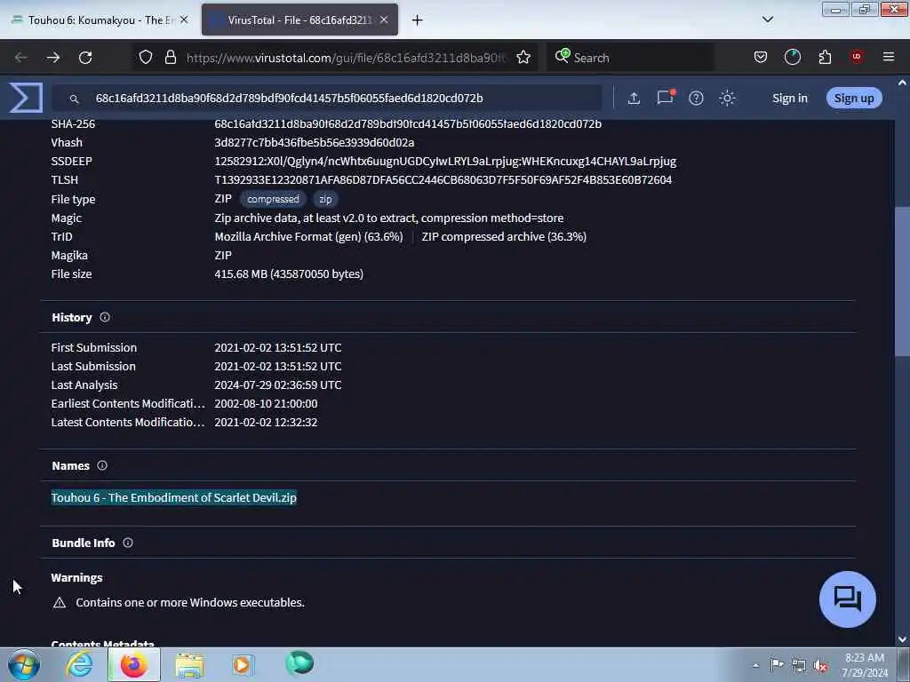Screen dimensions: 910x682
Task: Click the VirusTotal logo
Action: click(26, 98)
